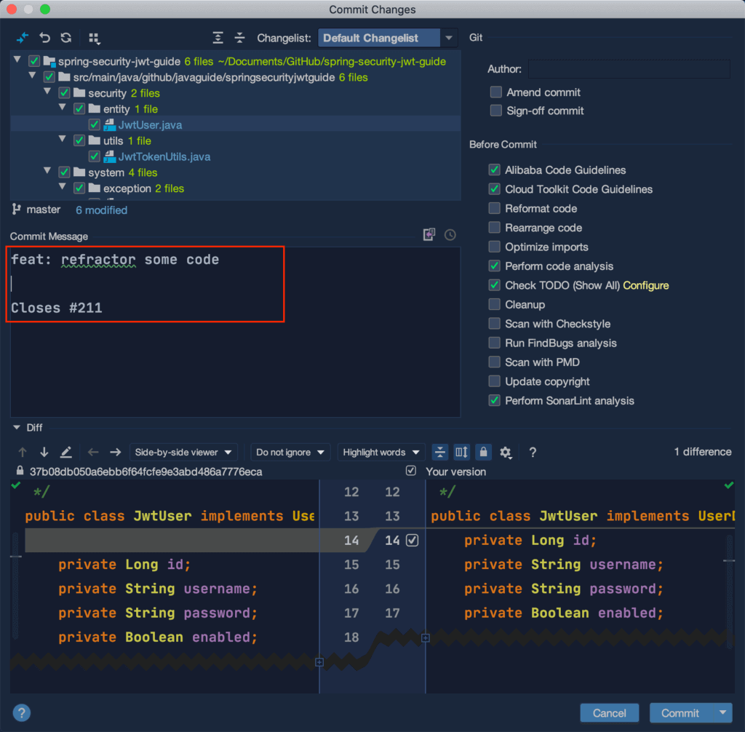Click the diff viewer help question mark icon
This screenshot has width=745, height=732.
point(532,452)
